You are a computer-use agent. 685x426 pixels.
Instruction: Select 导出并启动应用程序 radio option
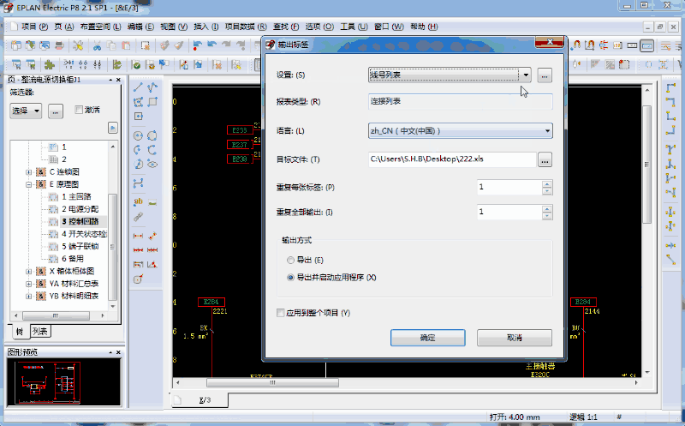pos(289,278)
